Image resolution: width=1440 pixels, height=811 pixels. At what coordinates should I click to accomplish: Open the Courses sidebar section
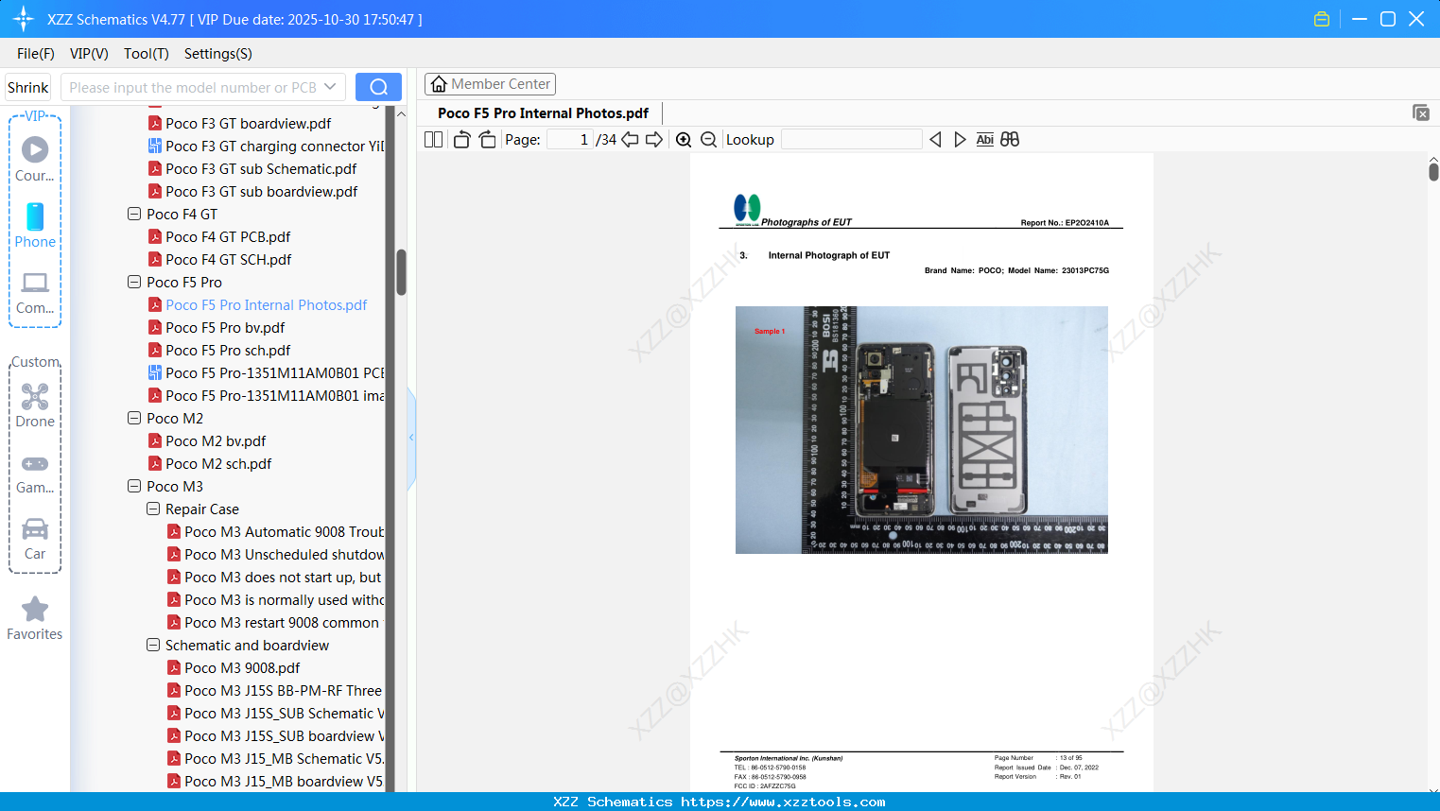pos(35,160)
